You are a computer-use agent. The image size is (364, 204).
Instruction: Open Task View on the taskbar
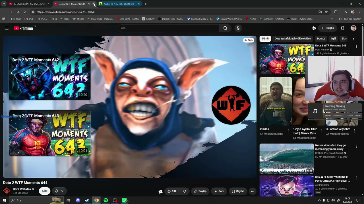68,200
